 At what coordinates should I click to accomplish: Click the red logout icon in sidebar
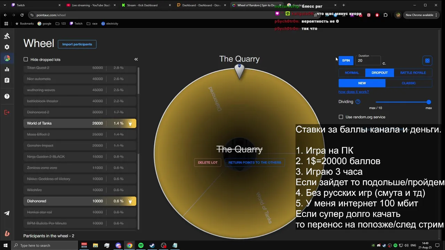click(7, 112)
